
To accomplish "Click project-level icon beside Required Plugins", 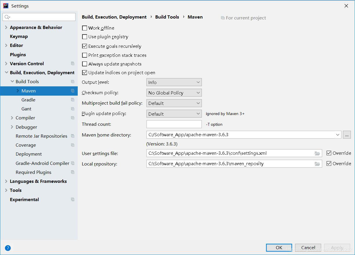I will pyautogui.click(x=73, y=172).
